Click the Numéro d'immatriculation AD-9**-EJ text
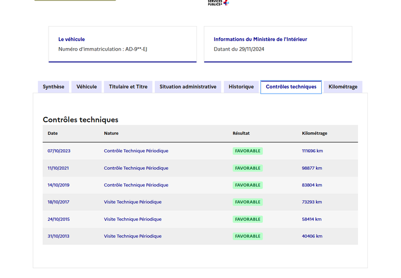401x278 pixels. click(x=103, y=49)
